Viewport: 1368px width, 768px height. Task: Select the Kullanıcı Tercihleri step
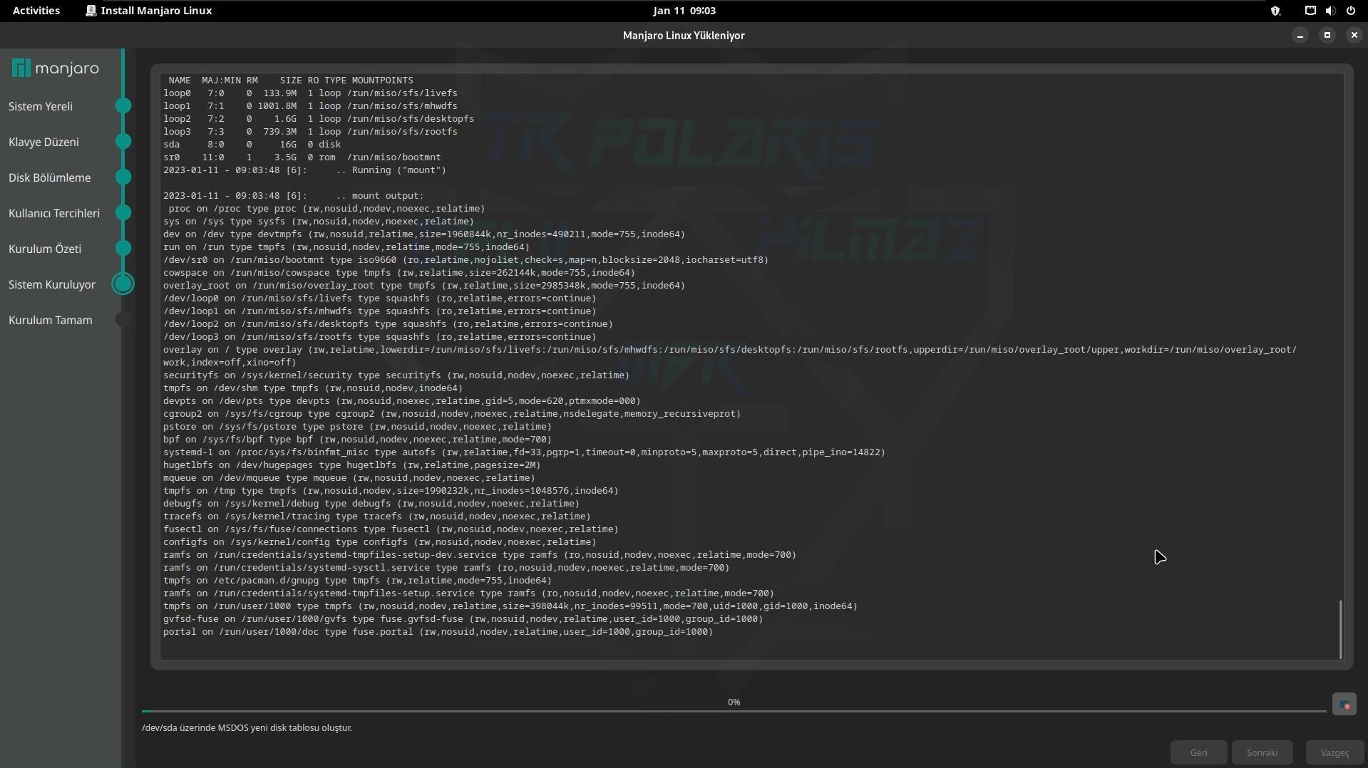pos(54,213)
